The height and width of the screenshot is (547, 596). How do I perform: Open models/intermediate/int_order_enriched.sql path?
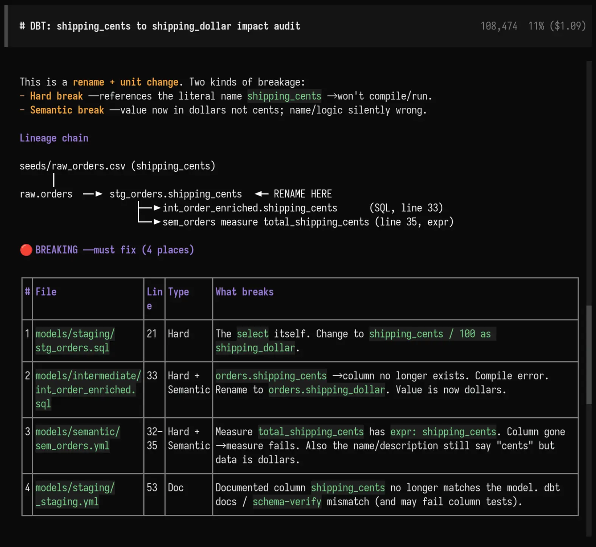(x=88, y=390)
